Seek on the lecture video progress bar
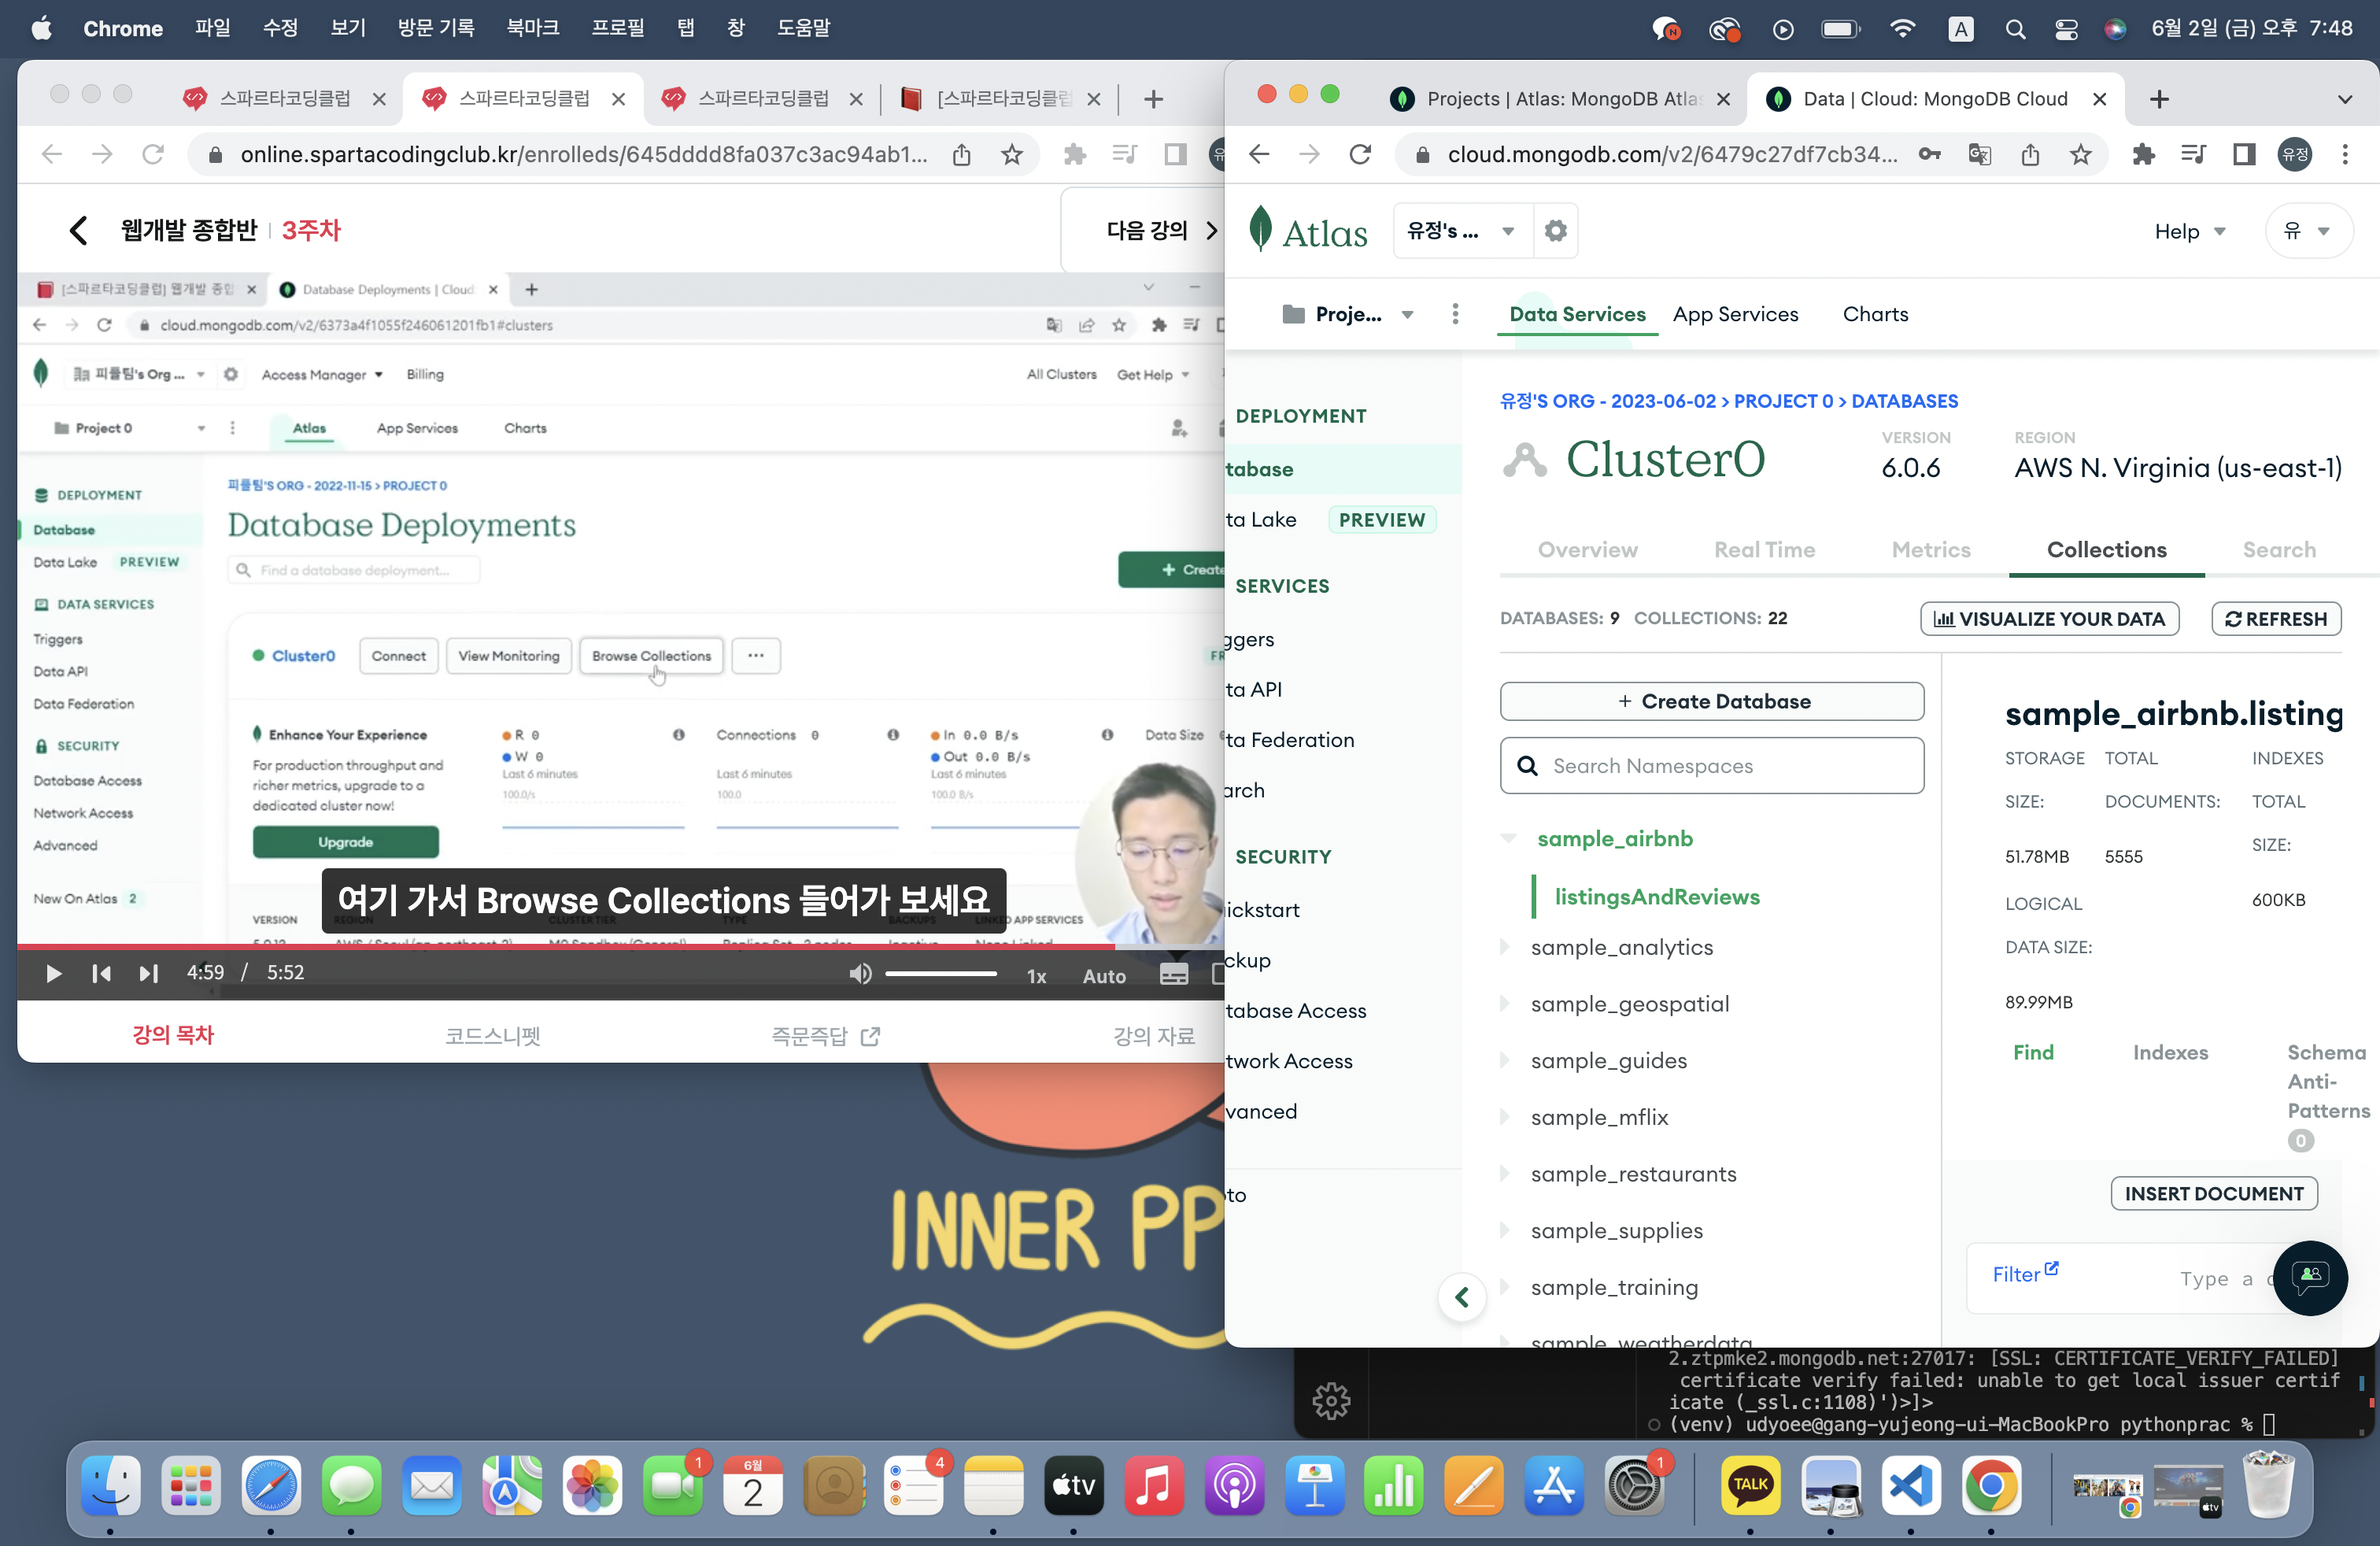Viewport: 2380px width, 1546px height. pyautogui.click(x=620, y=946)
